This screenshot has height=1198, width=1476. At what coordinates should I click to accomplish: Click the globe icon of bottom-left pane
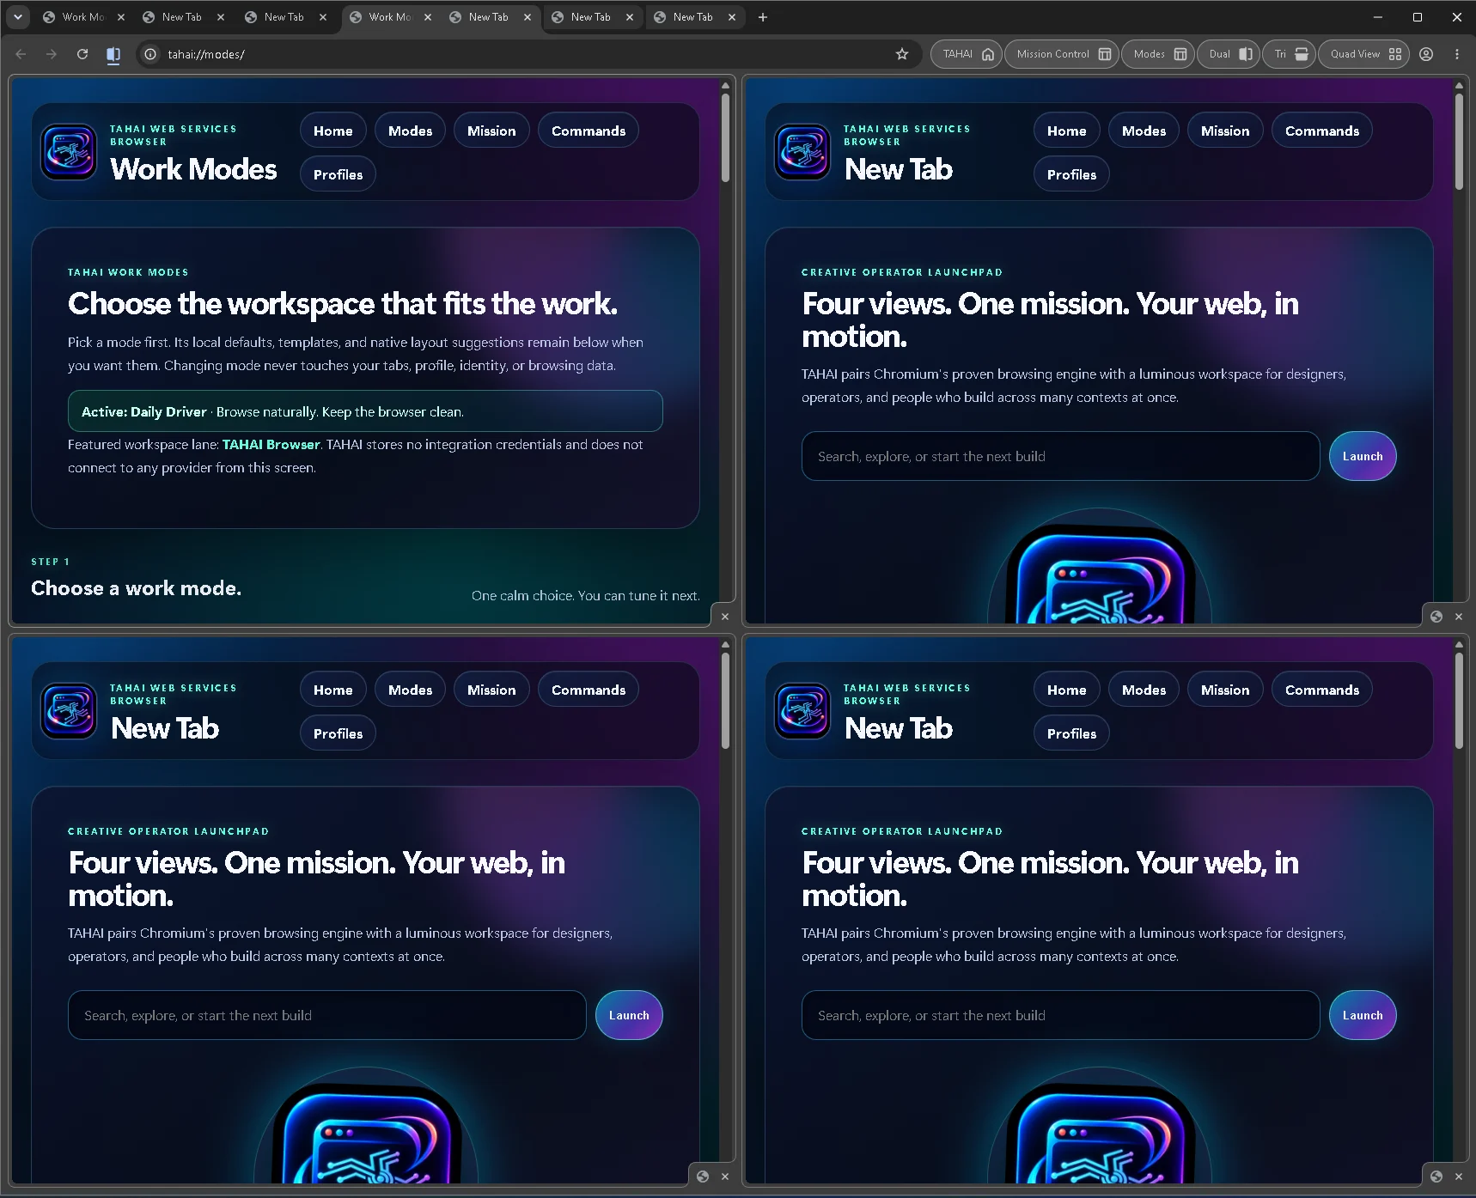[703, 1177]
